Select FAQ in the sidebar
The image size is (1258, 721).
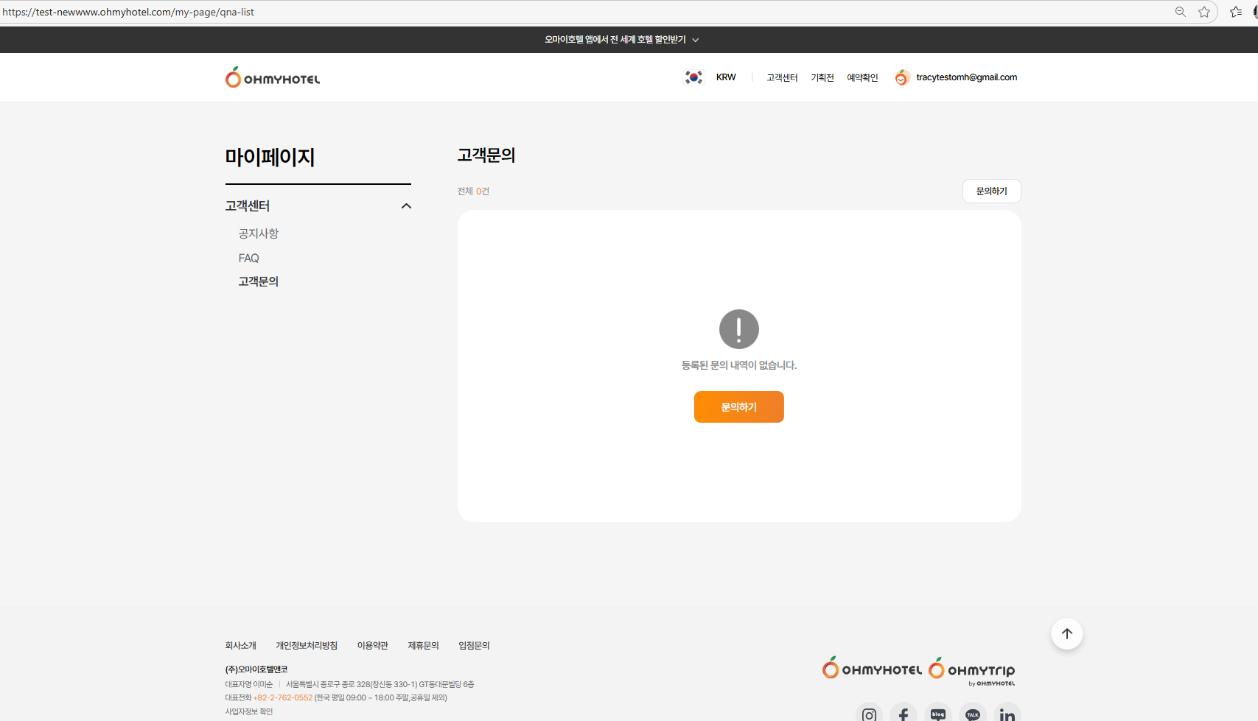[x=248, y=258]
